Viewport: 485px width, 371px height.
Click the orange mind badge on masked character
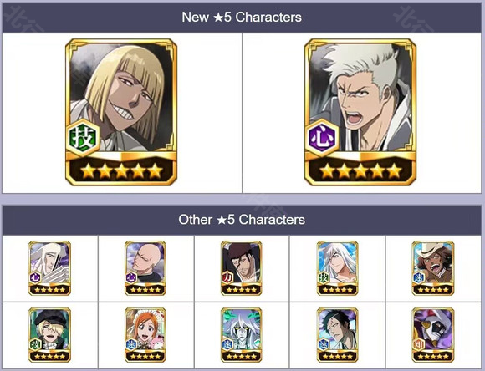419,344
